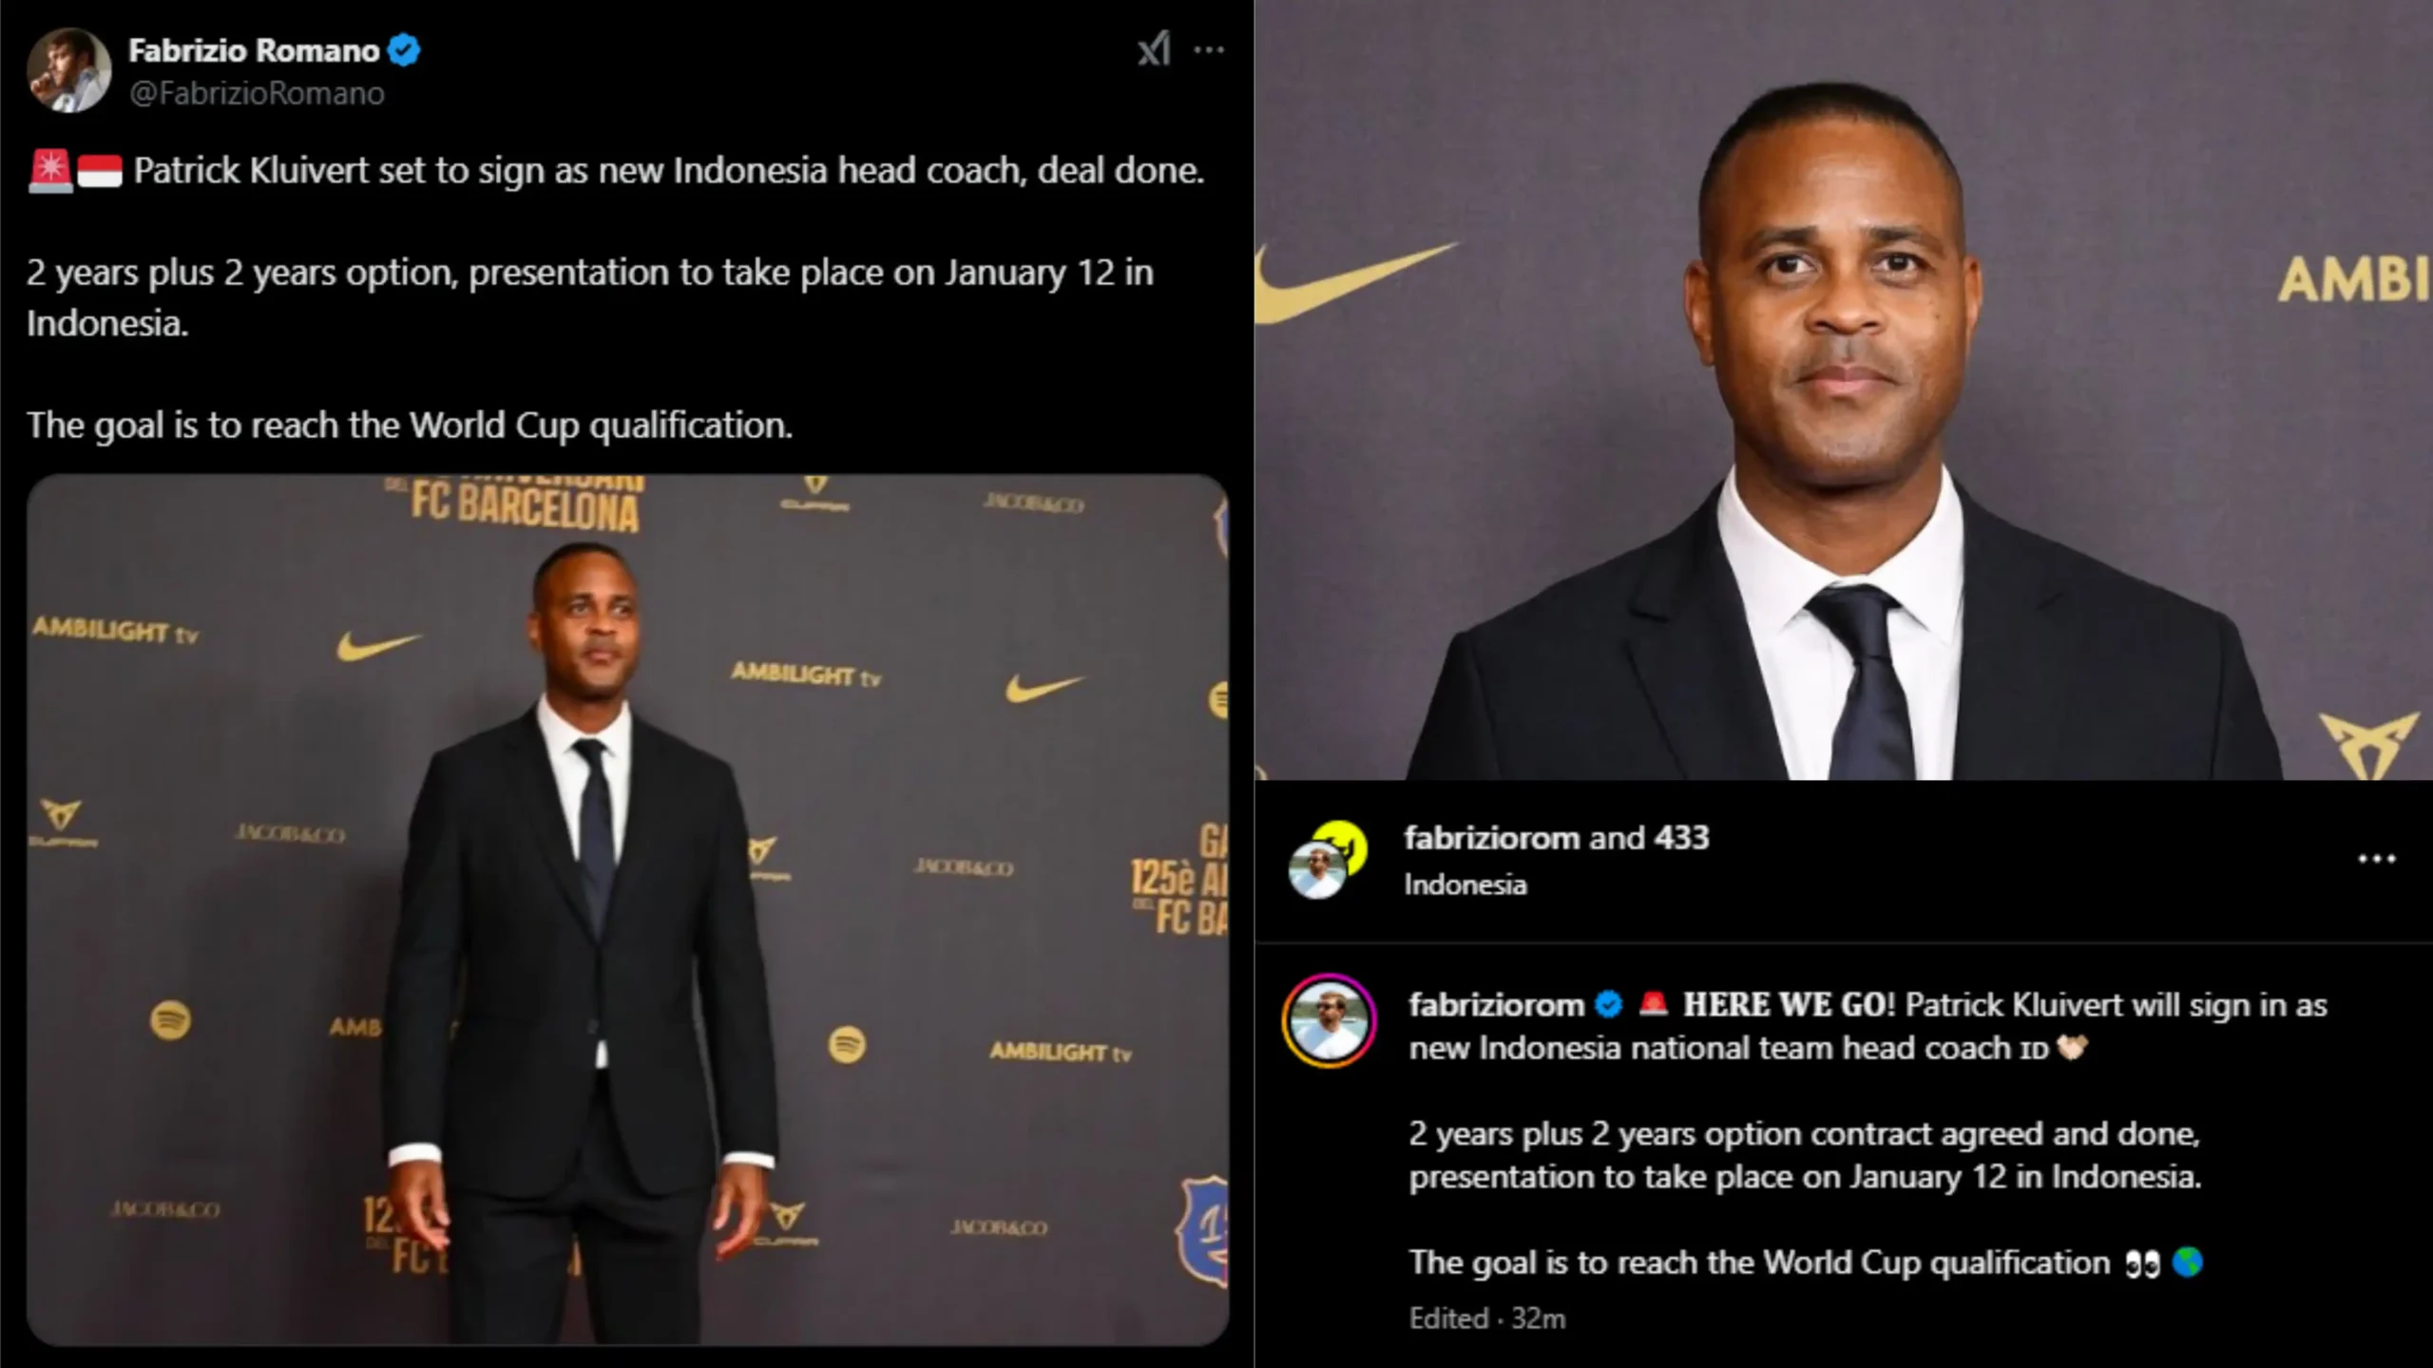Open the Instagram post options ellipsis
Screen dimensions: 2433x1368
pos(2377,859)
